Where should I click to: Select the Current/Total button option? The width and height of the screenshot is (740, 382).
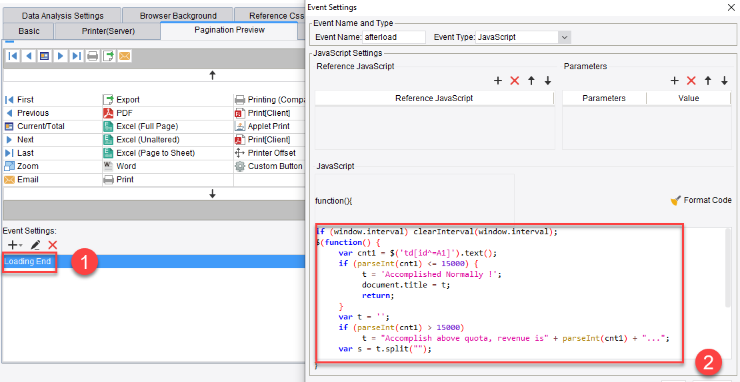point(35,126)
